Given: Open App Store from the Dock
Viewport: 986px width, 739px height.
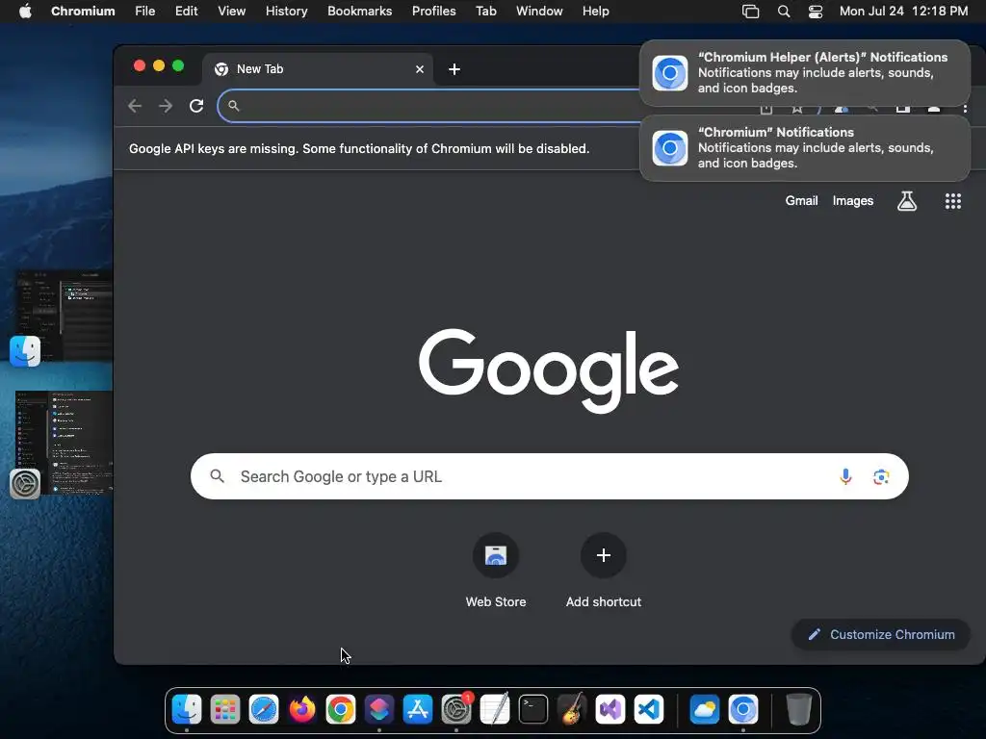Looking at the screenshot, I should point(418,710).
